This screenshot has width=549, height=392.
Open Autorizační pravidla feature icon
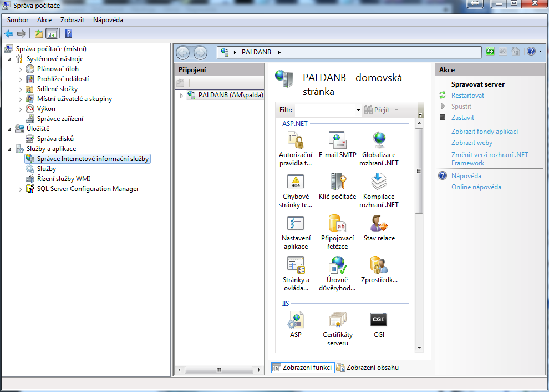pos(296,140)
